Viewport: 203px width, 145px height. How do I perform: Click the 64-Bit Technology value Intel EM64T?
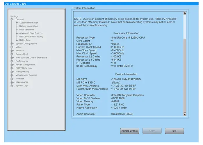(122, 66)
